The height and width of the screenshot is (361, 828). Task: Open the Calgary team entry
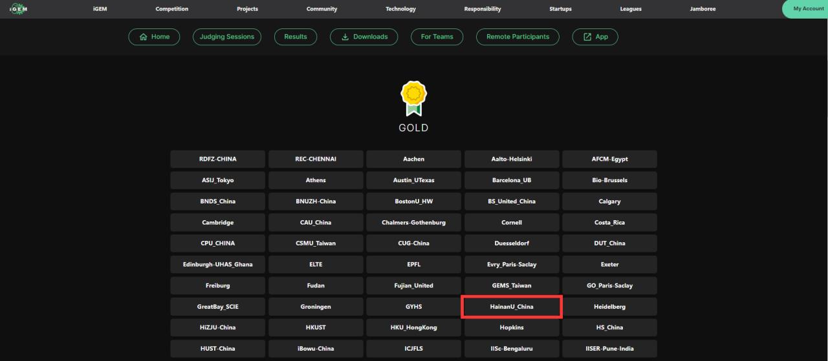pos(609,201)
